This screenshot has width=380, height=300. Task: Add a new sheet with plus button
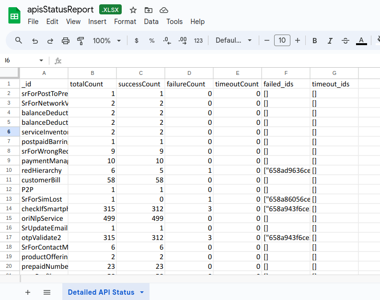click(28, 292)
